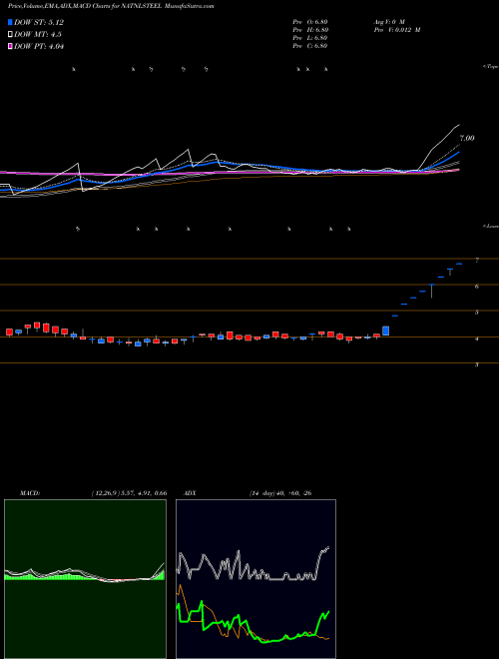Click the blue DOW ST legend swatch

[10, 22]
